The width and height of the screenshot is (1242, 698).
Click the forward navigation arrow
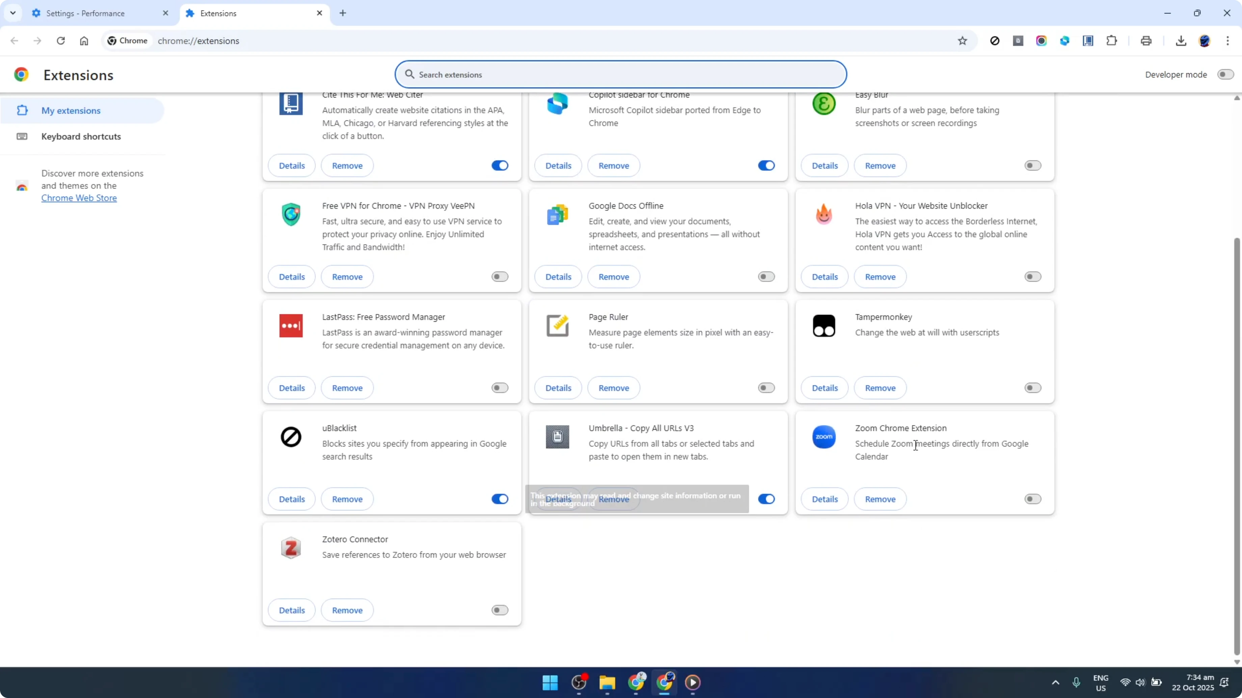tap(37, 41)
